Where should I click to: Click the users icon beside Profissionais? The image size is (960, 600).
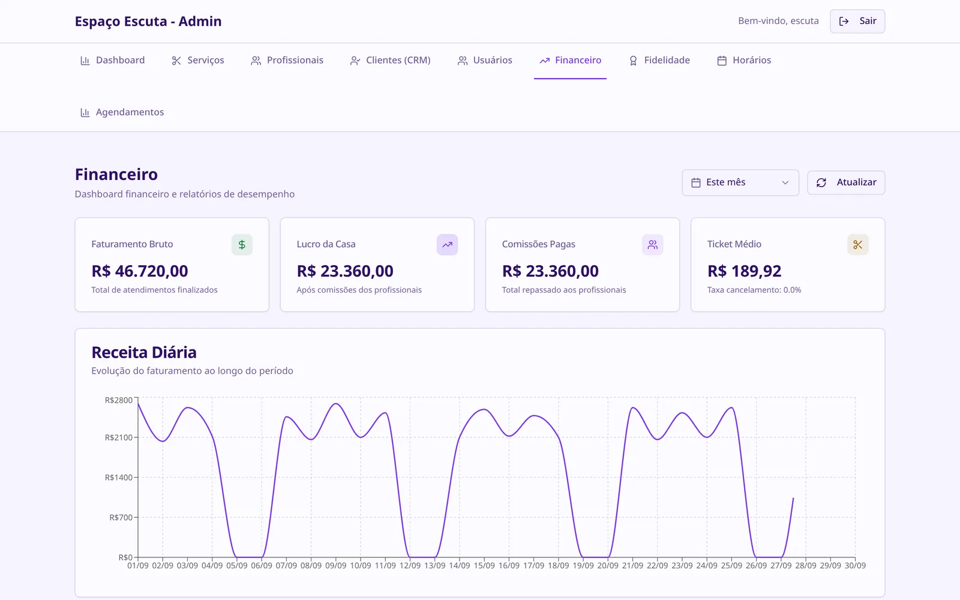coord(256,61)
